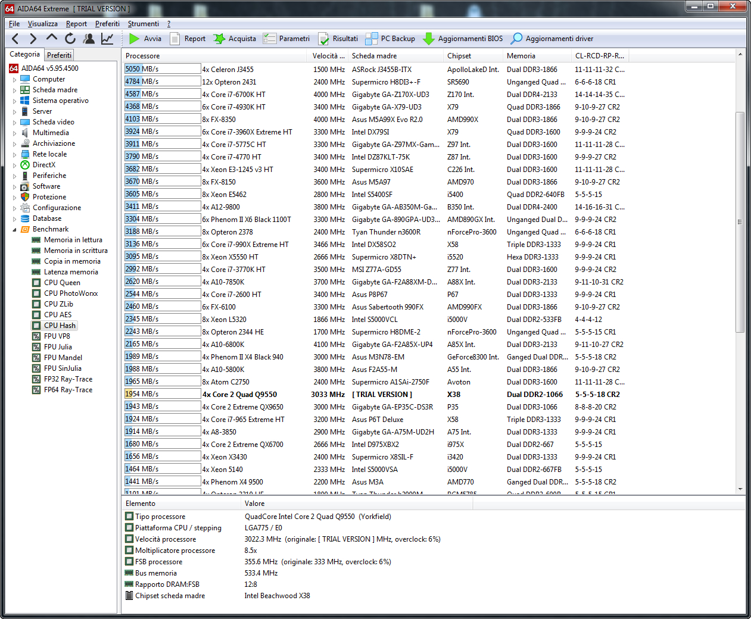Click Aggiornamenti driver in the toolbar
The height and width of the screenshot is (619, 751).
(552, 39)
